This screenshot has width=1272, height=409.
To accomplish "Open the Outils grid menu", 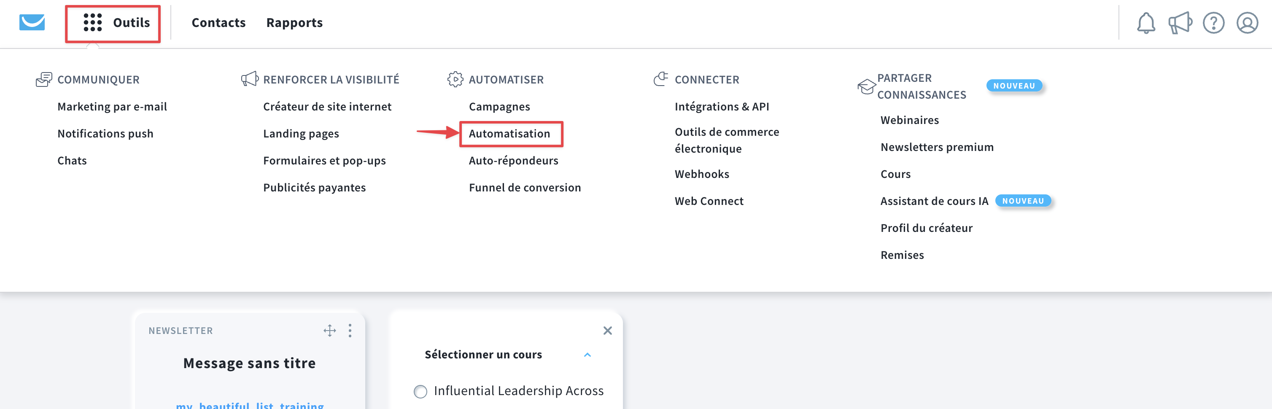I will pos(113,23).
